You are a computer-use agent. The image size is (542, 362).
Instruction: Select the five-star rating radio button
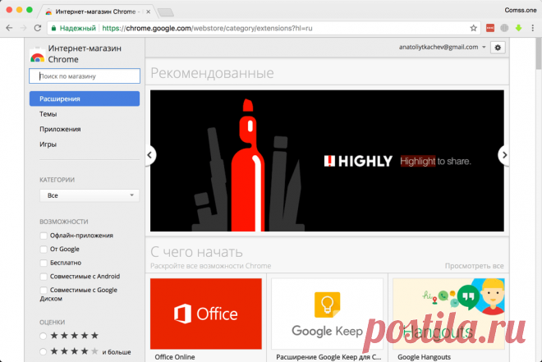point(44,336)
